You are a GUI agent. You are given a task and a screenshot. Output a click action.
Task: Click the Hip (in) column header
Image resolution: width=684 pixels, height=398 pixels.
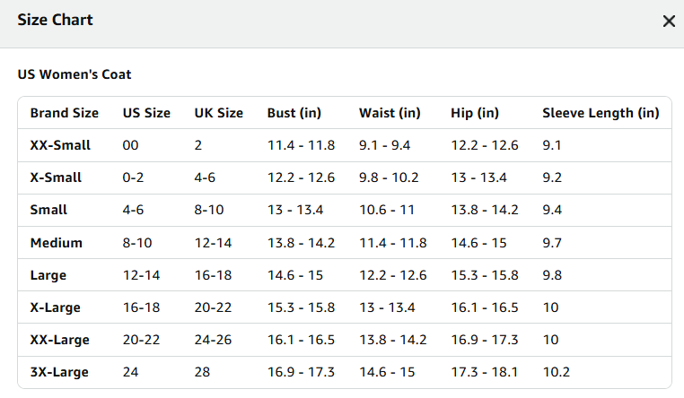pyautogui.click(x=475, y=113)
